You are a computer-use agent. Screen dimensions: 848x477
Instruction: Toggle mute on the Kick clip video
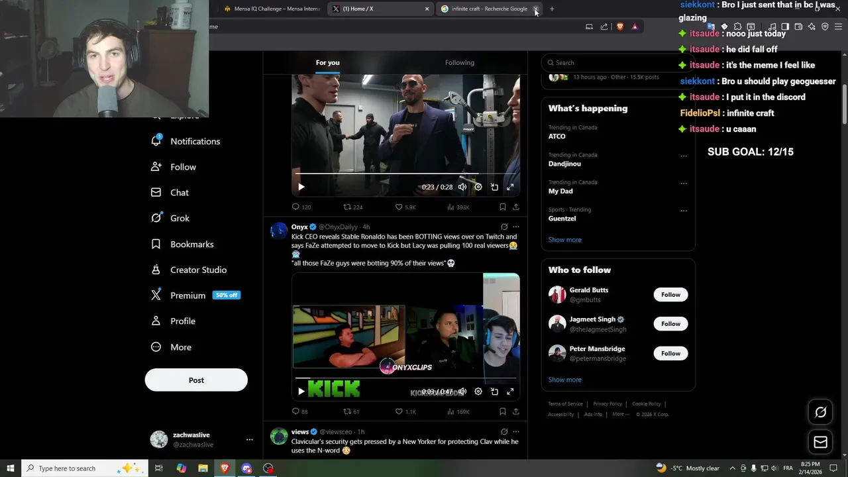[462, 392]
